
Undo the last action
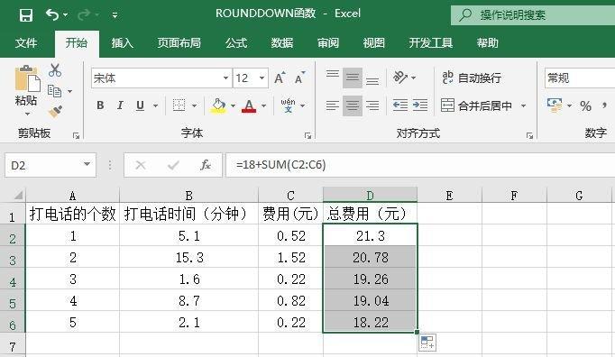click(x=51, y=15)
